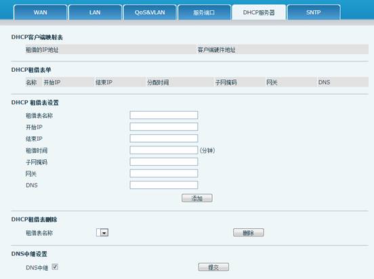This screenshot has height=279, width=374.
Task: Select the QoS&VLAN tab
Action: click(x=150, y=12)
